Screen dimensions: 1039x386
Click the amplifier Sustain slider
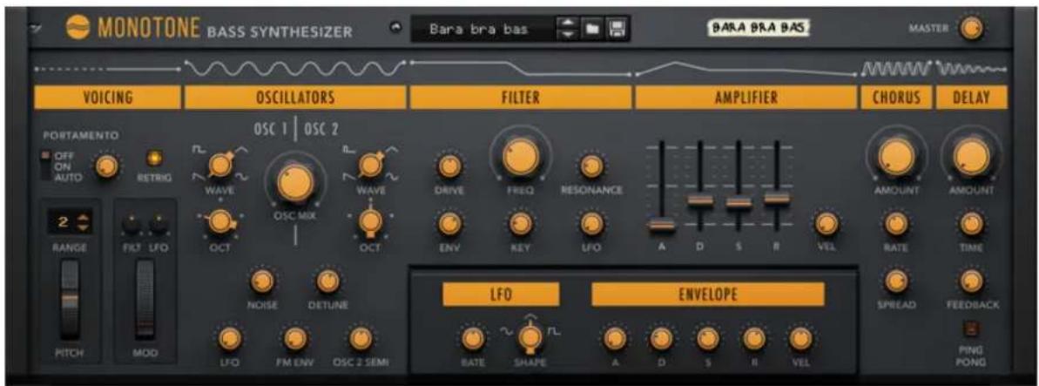tap(738, 203)
